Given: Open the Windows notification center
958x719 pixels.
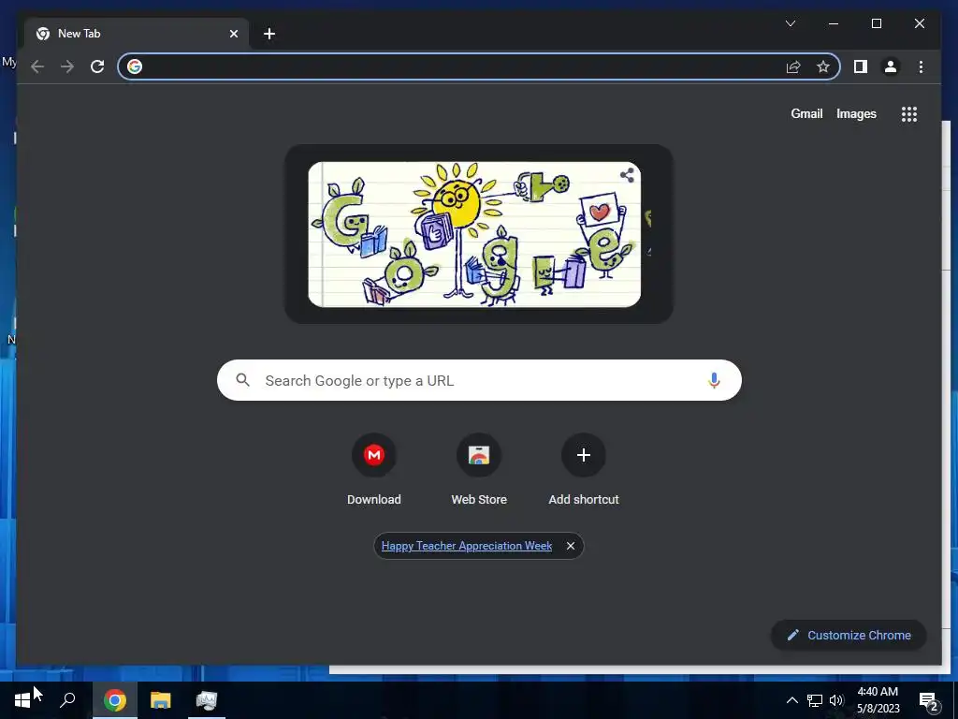Looking at the screenshot, I should pyautogui.click(x=929, y=700).
